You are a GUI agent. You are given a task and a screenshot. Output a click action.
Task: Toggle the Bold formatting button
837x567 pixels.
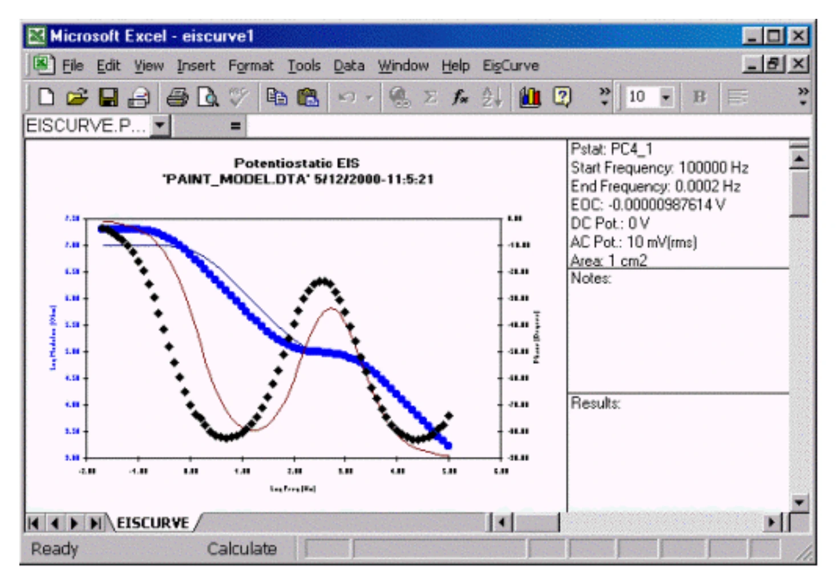point(699,97)
